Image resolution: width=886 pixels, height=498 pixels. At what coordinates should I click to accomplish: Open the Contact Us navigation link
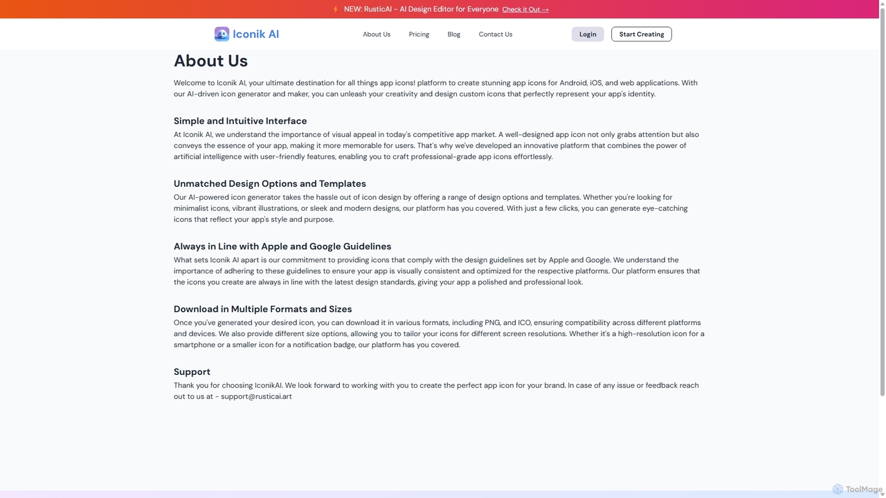pos(496,34)
